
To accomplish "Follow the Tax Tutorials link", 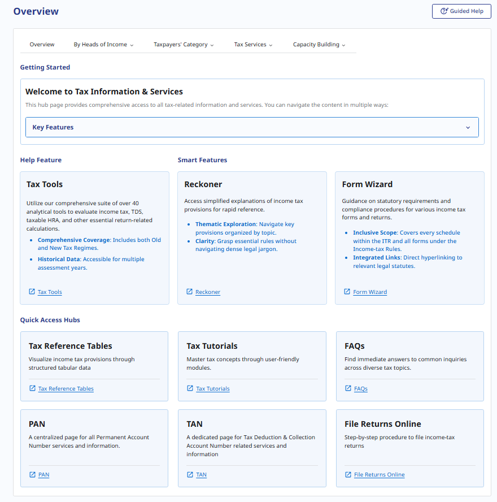I will tap(213, 389).
